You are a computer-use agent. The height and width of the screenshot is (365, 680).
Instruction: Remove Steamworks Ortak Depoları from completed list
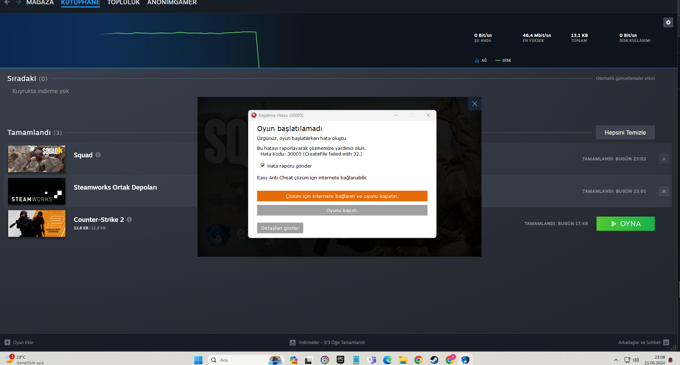tap(664, 191)
